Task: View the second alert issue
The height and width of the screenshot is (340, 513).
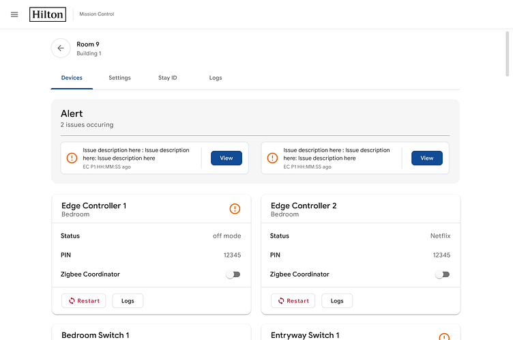Action: pyautogui.click(x=426, y=158)
